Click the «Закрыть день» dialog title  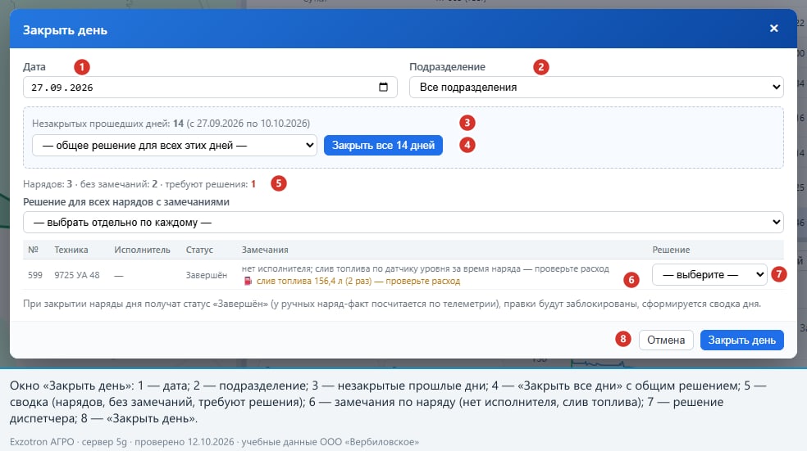65,29
